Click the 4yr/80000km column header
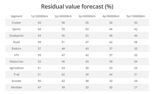This screenshot has width=164, height=94. point(111,16)
